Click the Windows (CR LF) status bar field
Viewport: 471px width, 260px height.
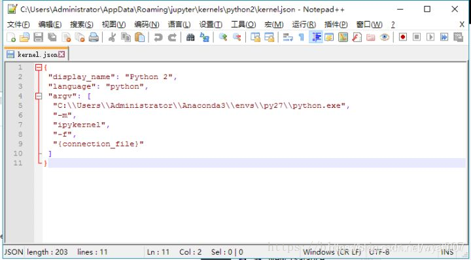click(x=332, y=252)
